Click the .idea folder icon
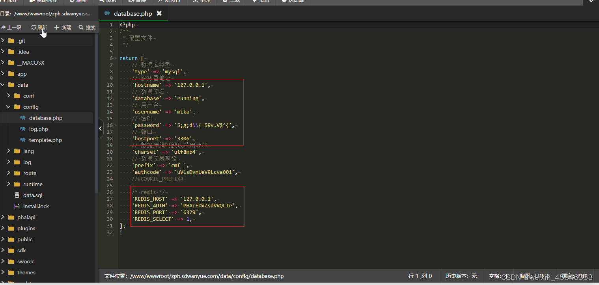The width and height of the screenshot is (599, 285). (x=11, y=52)
